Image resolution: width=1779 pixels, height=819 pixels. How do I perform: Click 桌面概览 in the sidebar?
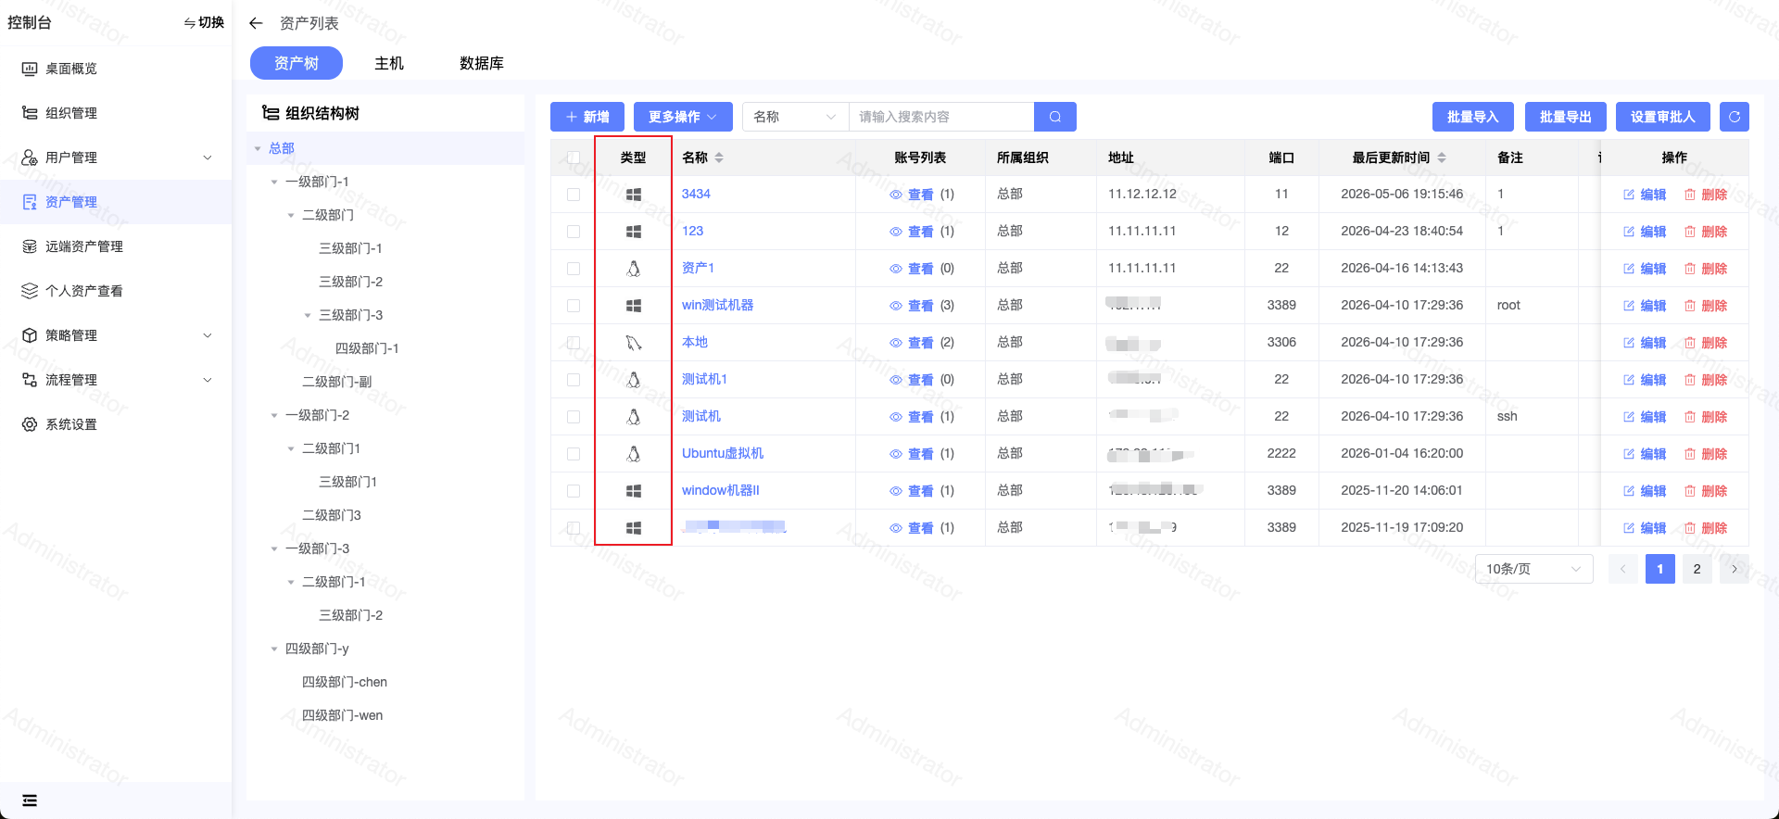coord(116,69)
